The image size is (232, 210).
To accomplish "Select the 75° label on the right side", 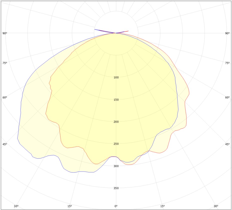I will [x=227, y=63].
